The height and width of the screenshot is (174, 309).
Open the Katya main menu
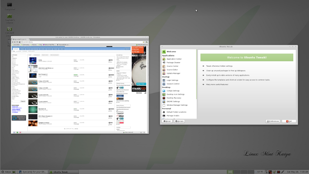click(6, 172)
